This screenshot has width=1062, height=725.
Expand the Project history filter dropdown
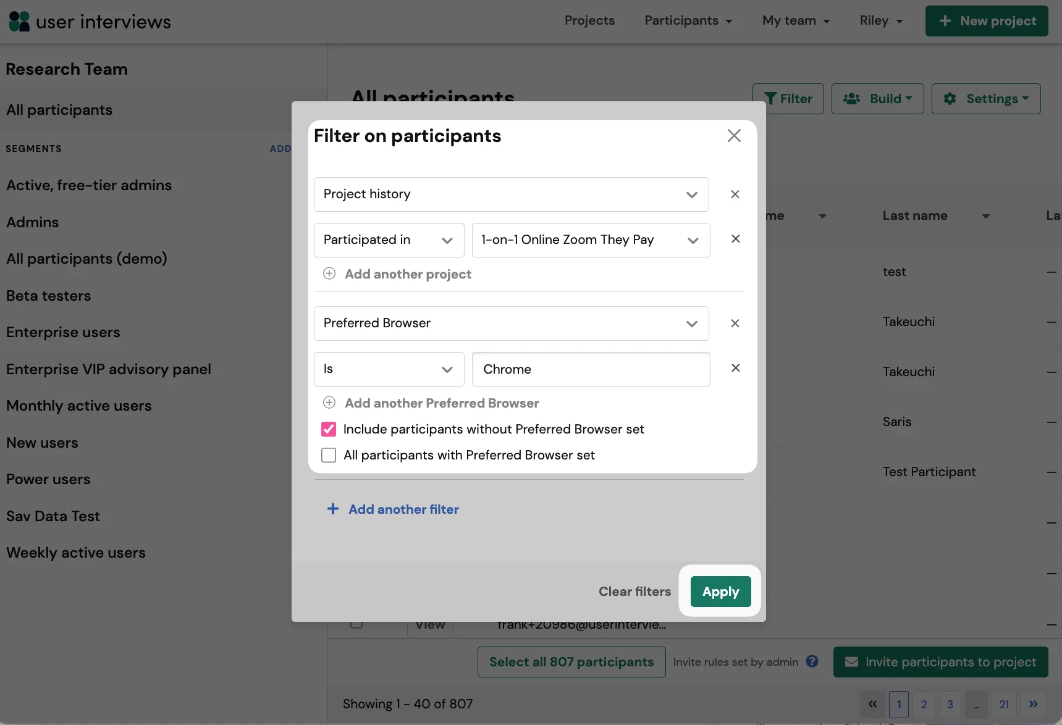[x=512, y=195]
